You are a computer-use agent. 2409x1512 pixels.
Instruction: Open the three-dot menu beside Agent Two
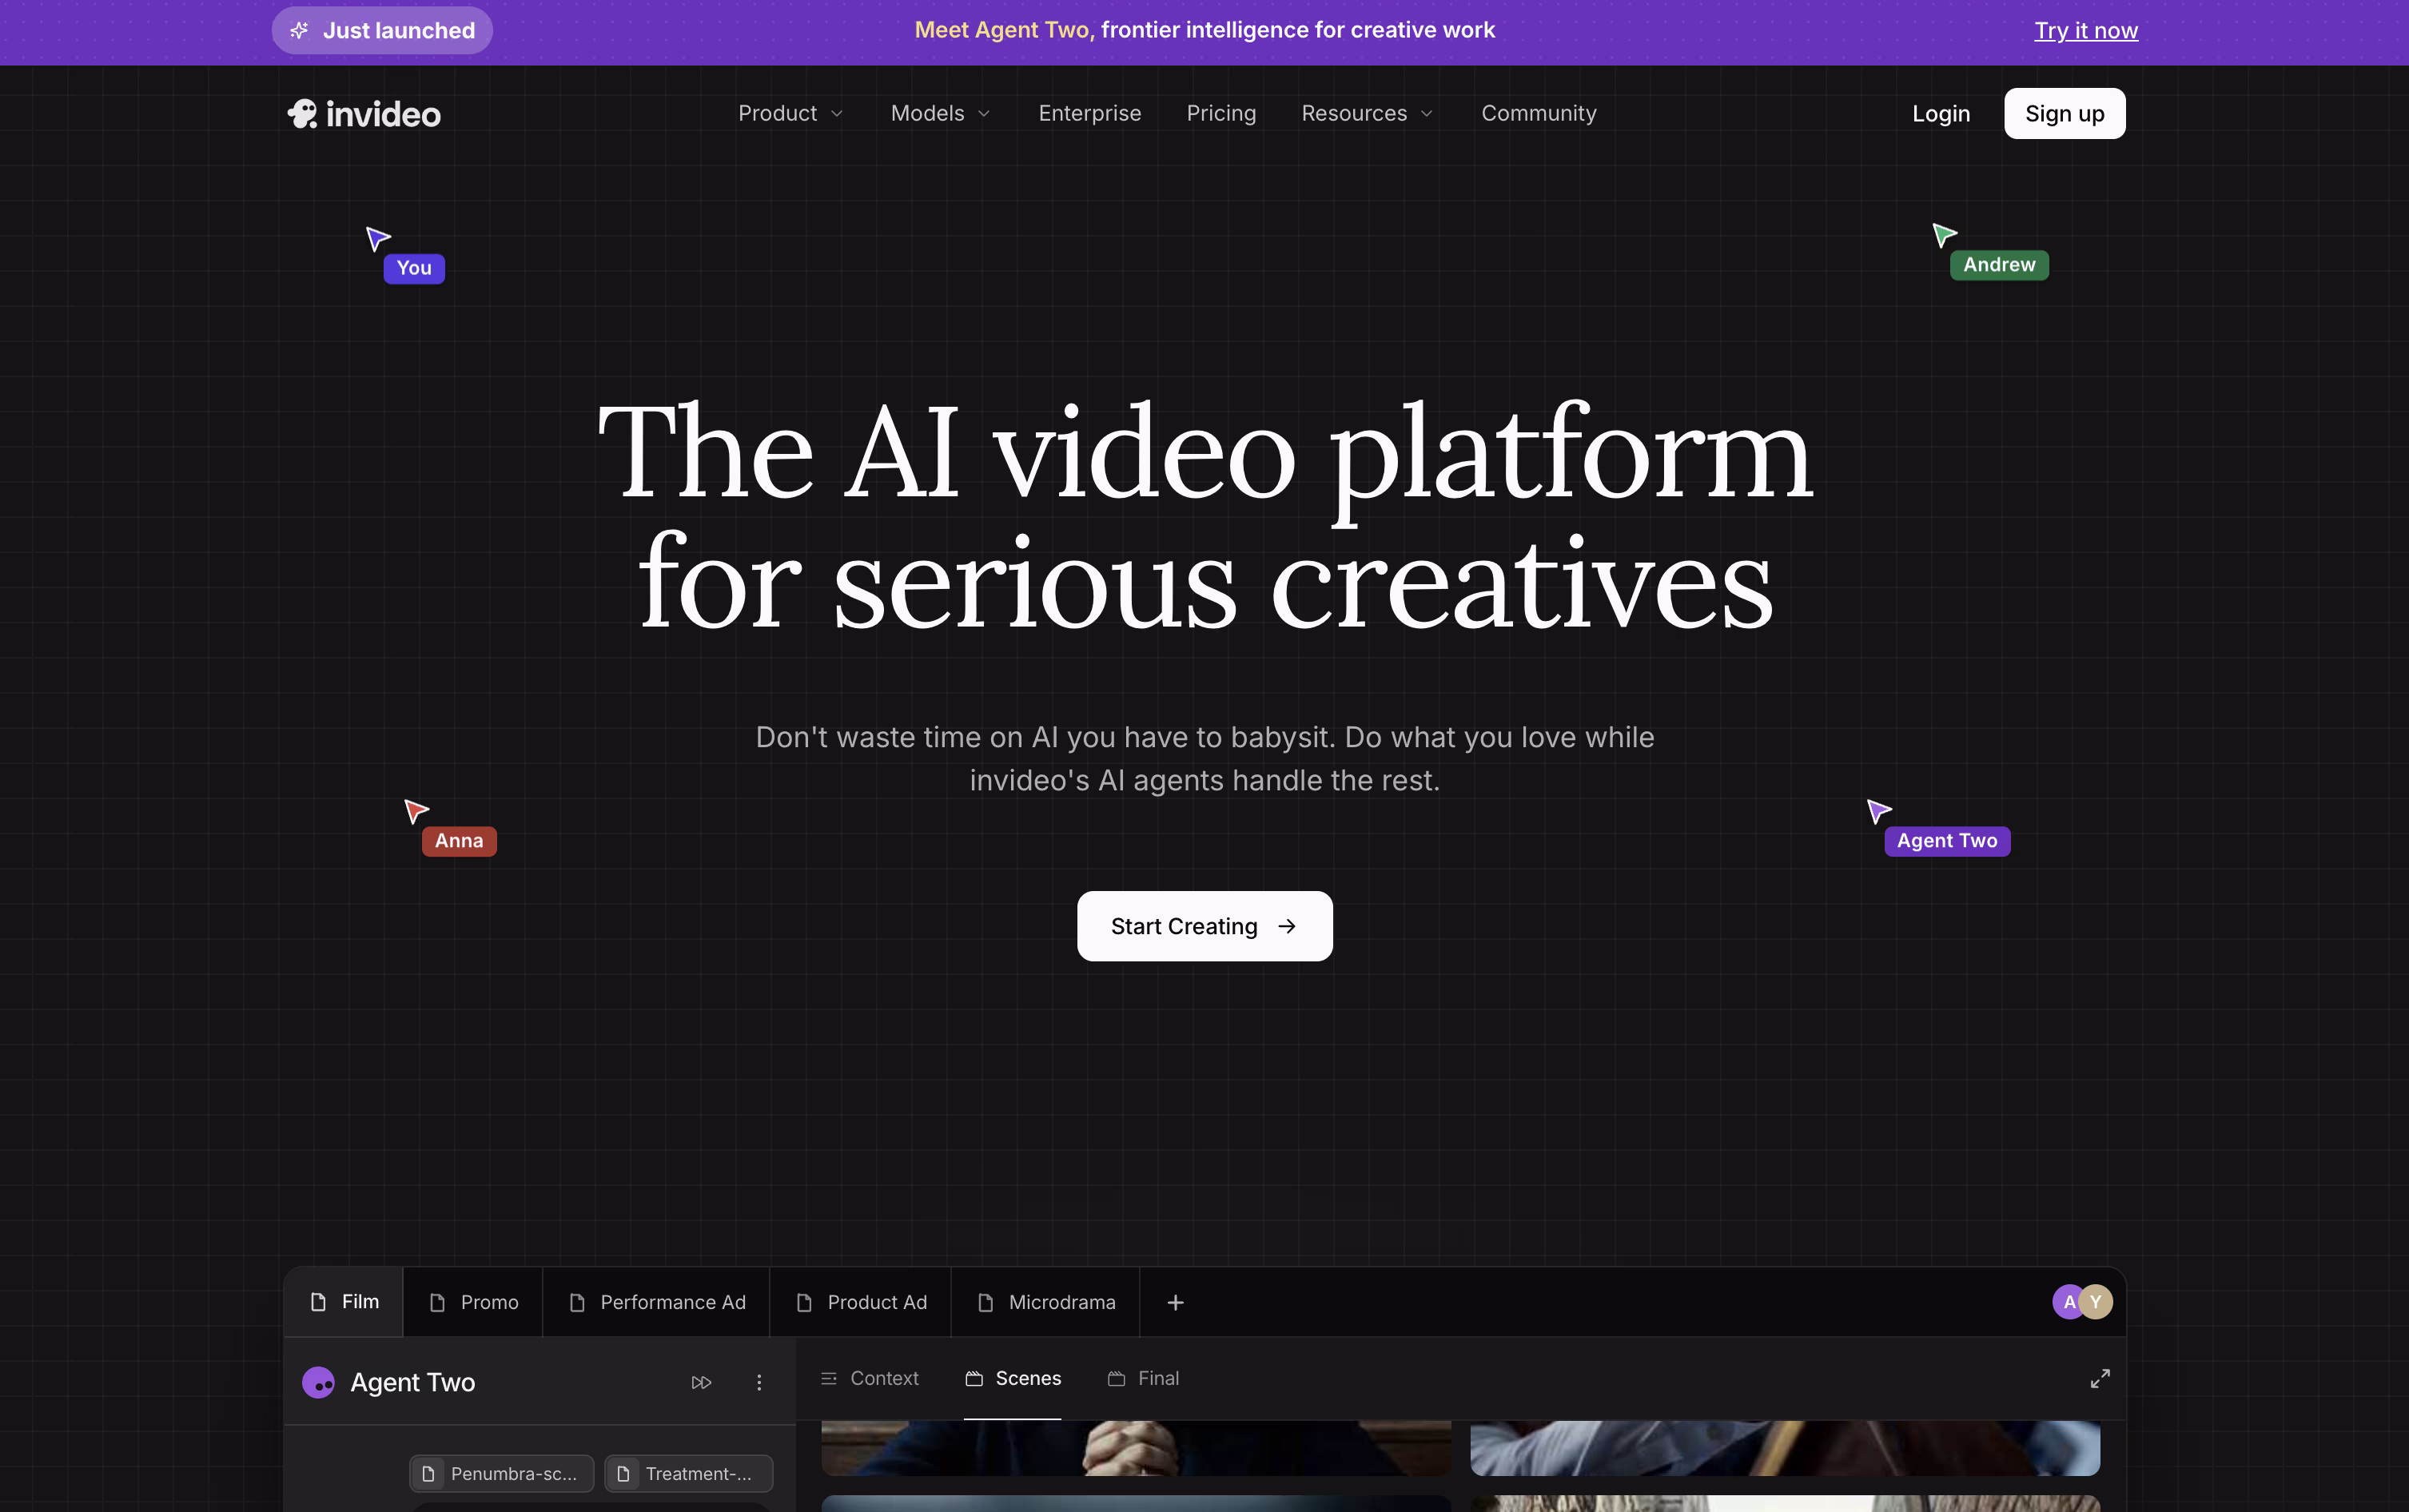click(x=759, y=1382)
